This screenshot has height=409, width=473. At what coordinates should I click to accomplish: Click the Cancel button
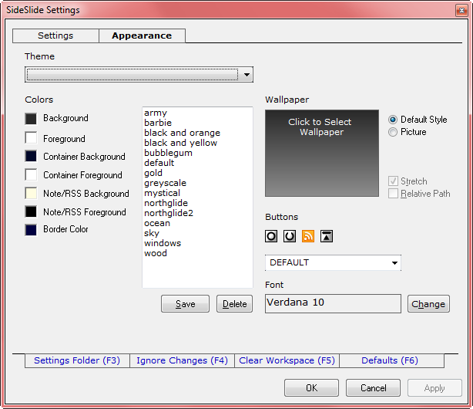373,388
